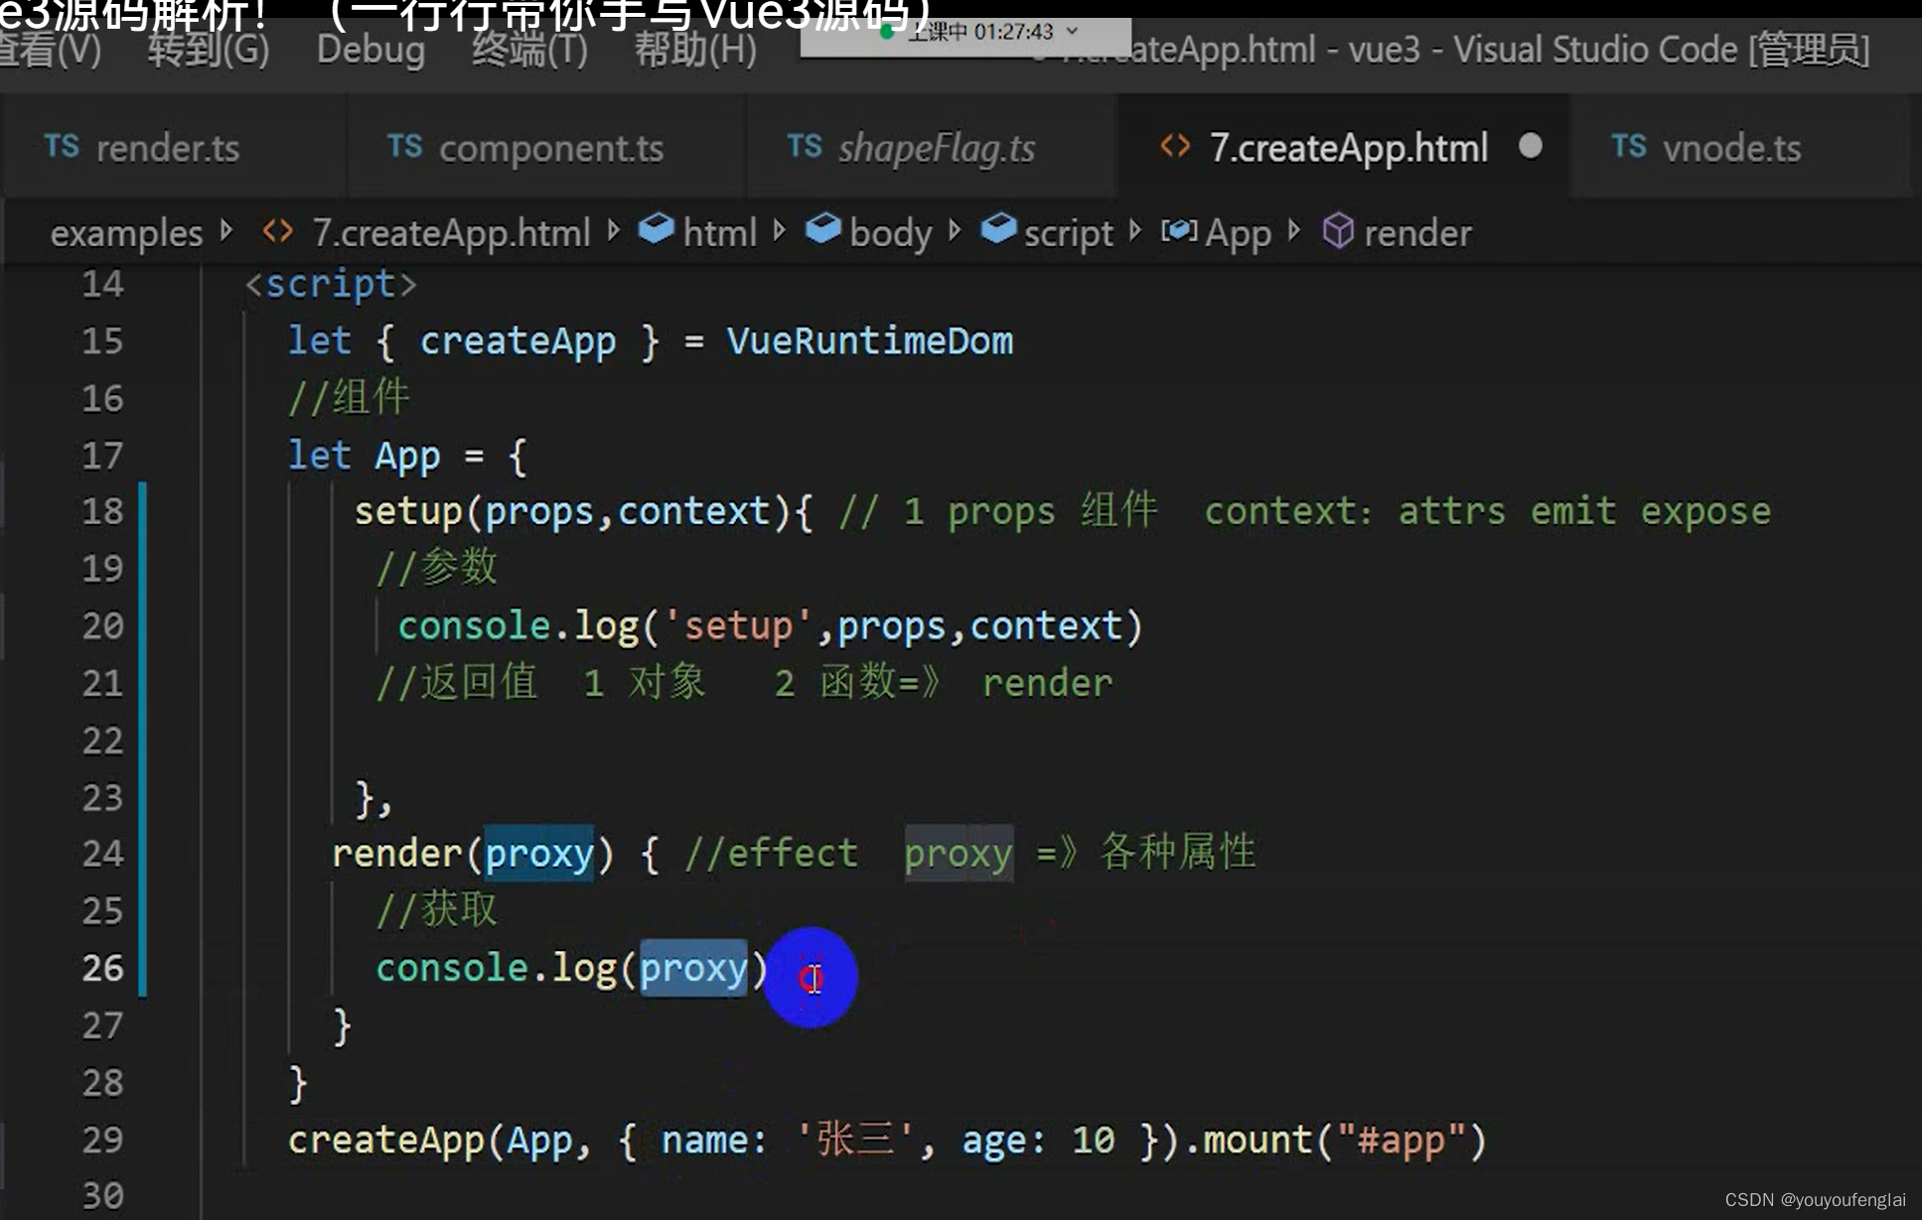Expand breadcrumb chevron after 7.createApp.html
This screenshot has width=1922, height=1220.
[x=614, y=231]
